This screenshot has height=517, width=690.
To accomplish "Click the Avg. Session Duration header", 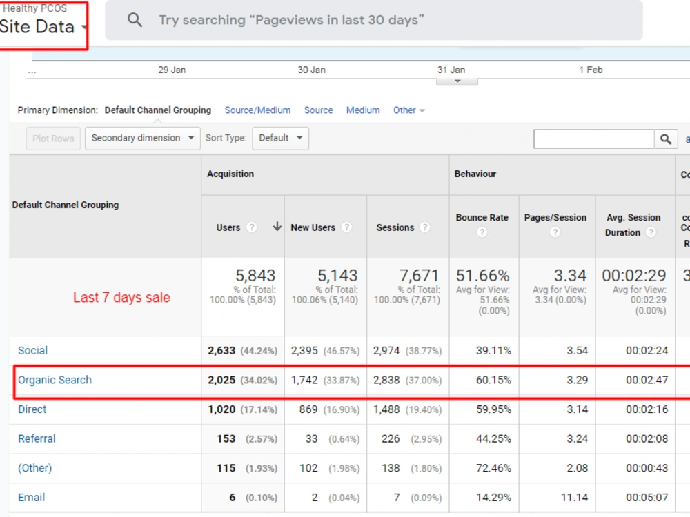I will 633,225.
